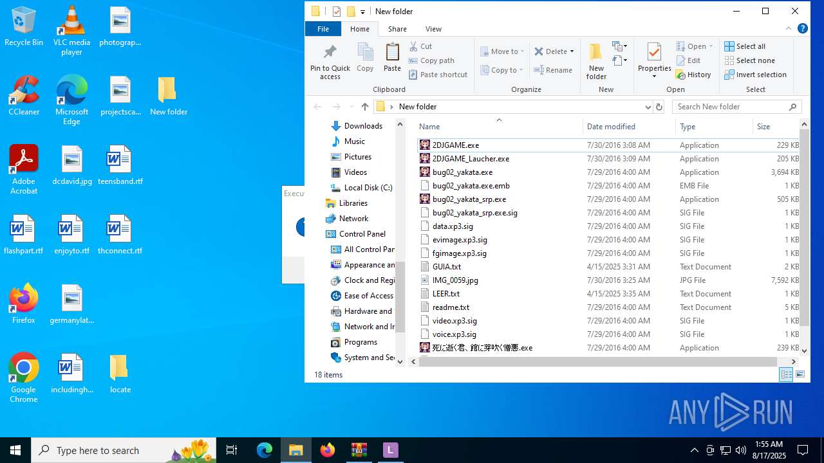Select Recycle Bin on desktop
Screen dimensions: 824x463
point(24,26)
